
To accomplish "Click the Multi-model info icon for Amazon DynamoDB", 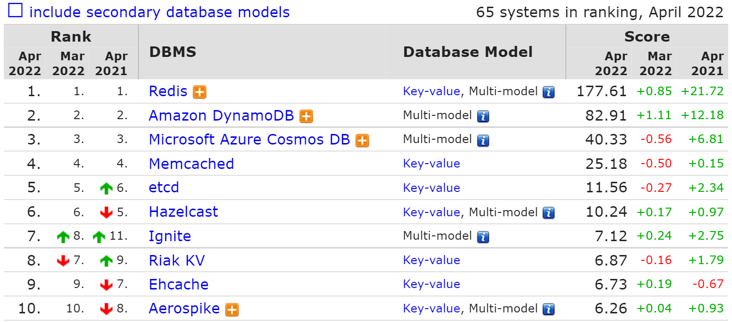I will click(x=483, y=116).
